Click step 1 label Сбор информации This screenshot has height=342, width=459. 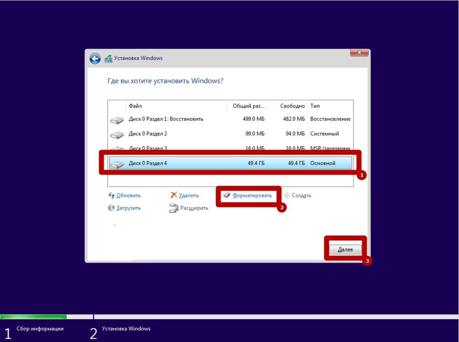tap(40, 328)
